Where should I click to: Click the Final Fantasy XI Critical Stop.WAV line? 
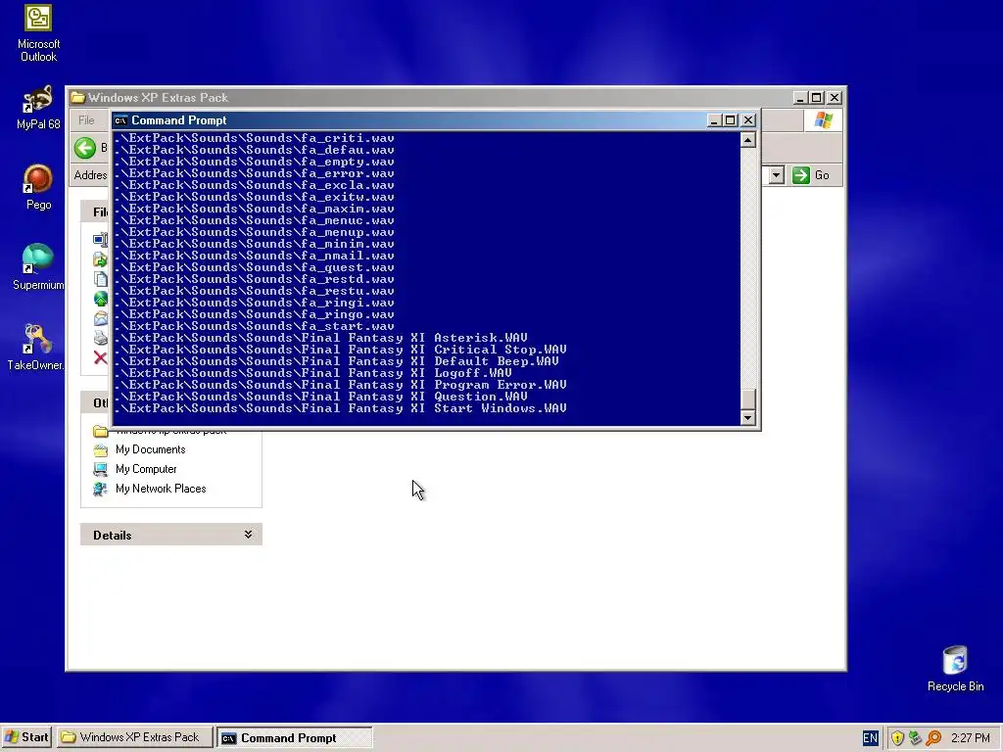click(340, 350)
